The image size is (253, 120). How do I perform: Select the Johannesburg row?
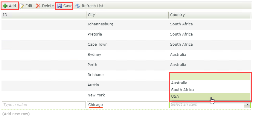pos(100,24)
